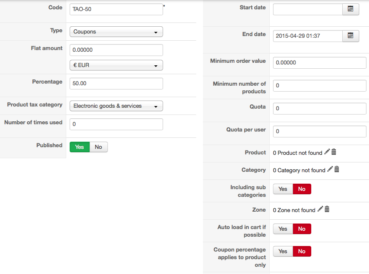Click the Number of times used field

(x=116, y=124)
